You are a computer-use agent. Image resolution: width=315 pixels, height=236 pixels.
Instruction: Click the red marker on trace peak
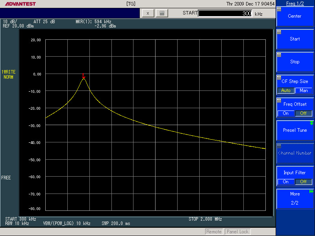(x=83, y=76)
